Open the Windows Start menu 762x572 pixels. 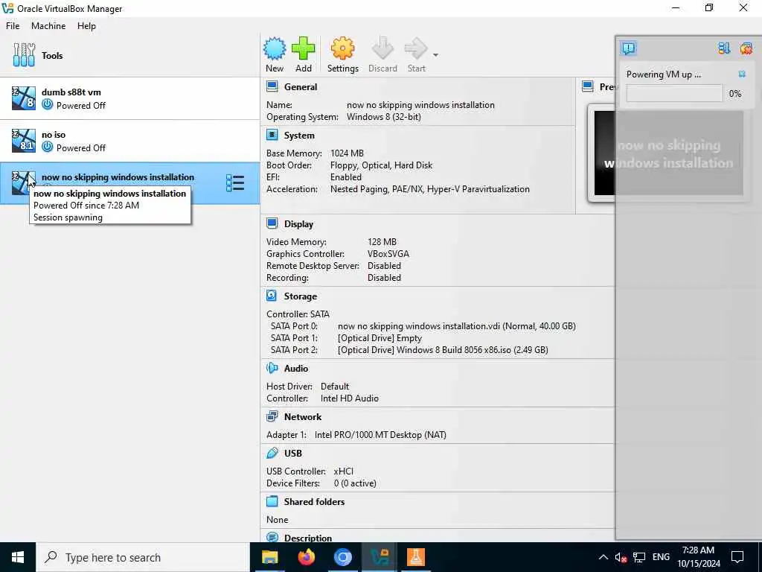pos(18,557)
